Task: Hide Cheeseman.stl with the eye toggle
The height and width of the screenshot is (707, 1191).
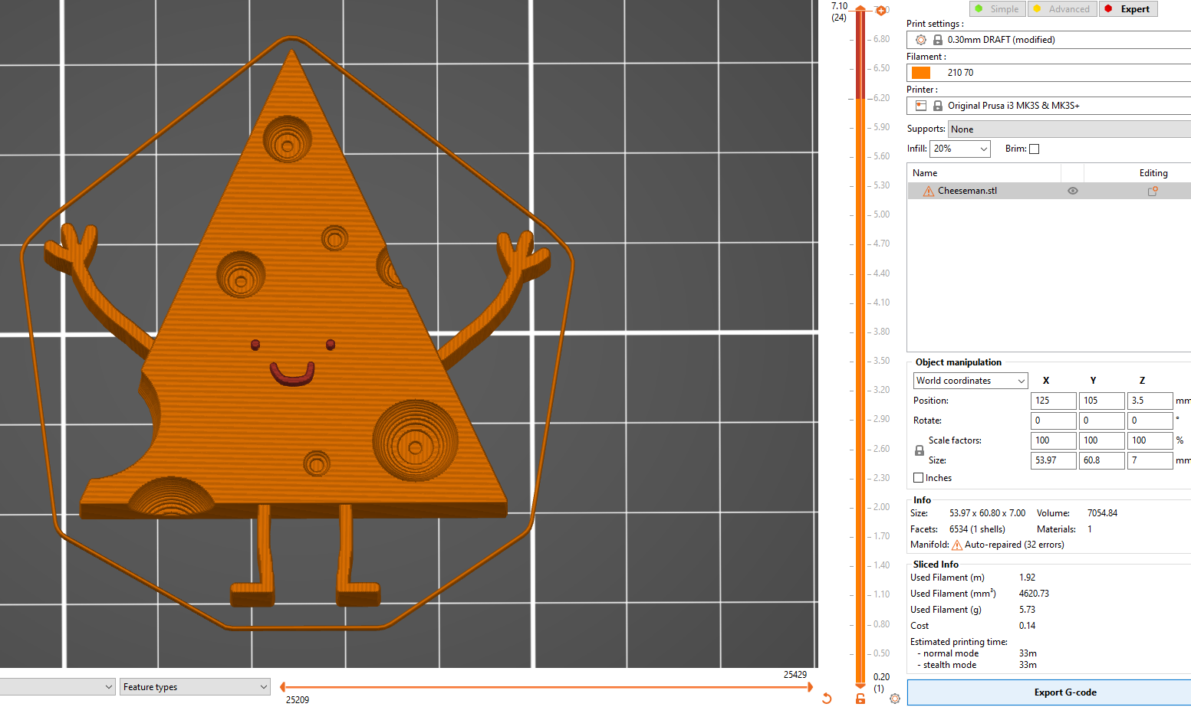Action: click(x=1072, y=190)
